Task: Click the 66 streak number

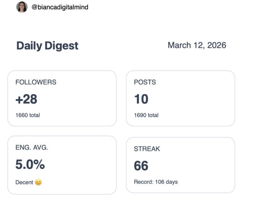Action: [141, 166]
